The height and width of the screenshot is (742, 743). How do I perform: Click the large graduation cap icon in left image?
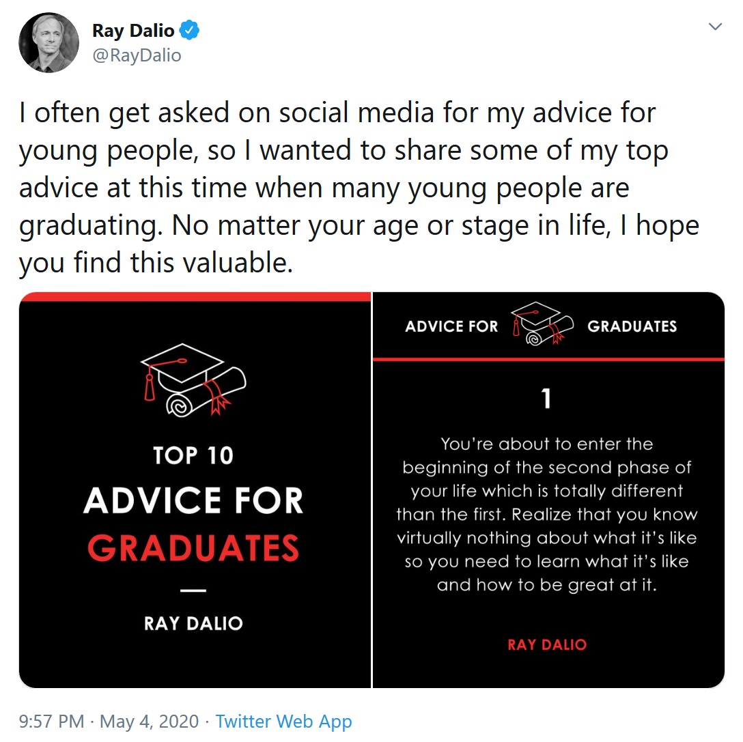(x=193, y=380)
